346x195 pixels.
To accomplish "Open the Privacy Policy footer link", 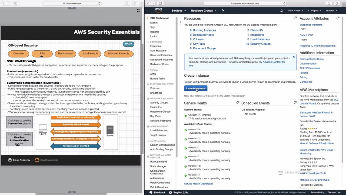I will 317,193.
